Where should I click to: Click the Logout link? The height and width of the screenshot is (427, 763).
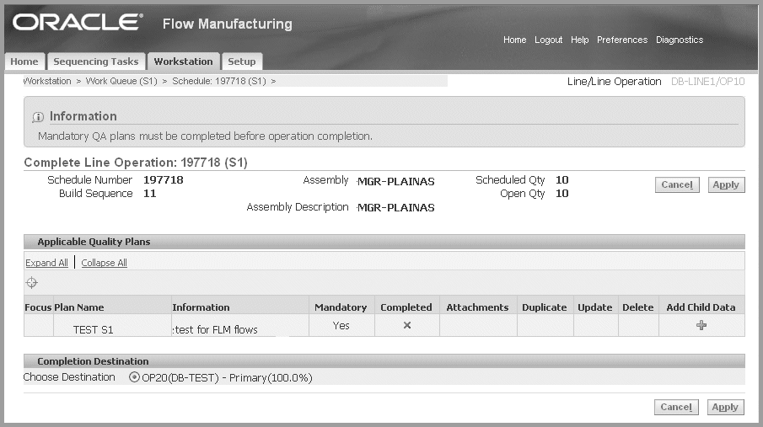tap(548, 40)
